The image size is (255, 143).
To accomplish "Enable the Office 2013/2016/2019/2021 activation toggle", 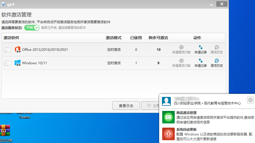I will tap(8, 50).
